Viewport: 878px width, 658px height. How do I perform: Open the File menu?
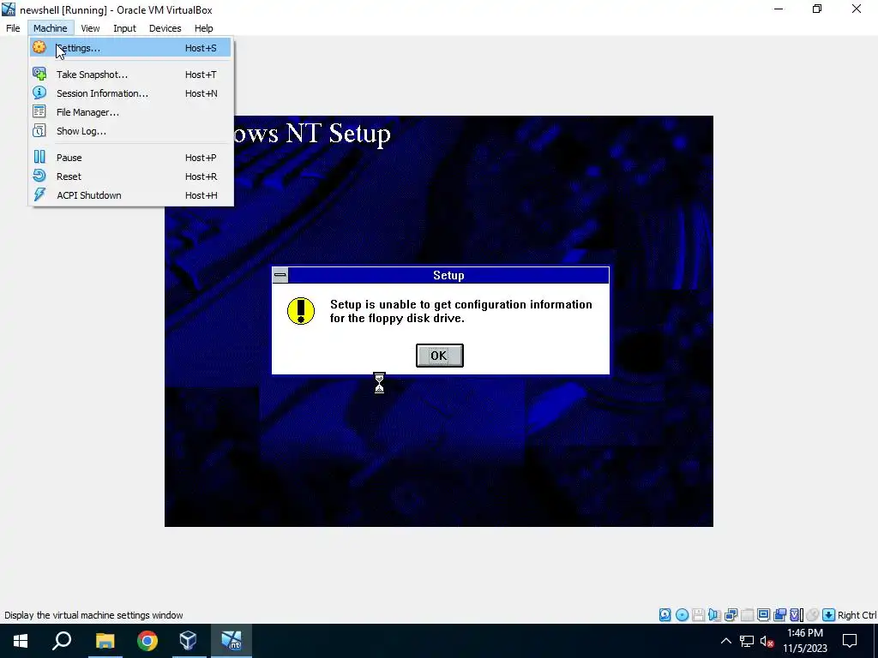tap(13, 28)
